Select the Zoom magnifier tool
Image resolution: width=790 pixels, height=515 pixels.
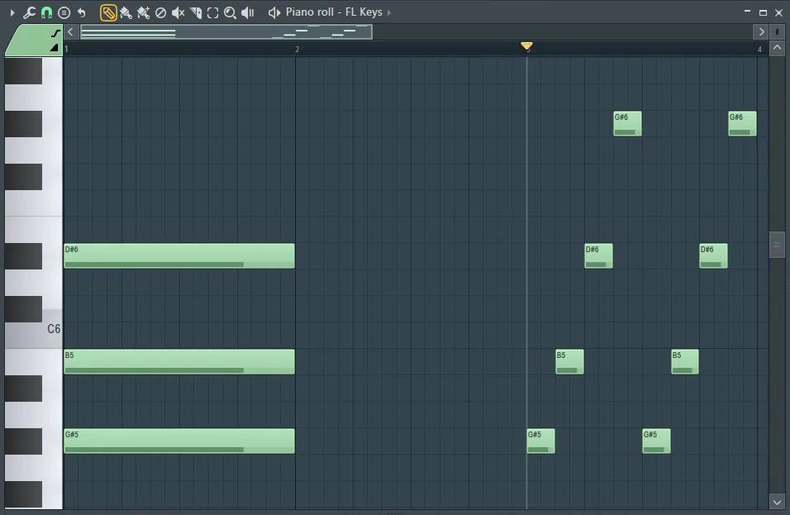click(x=230, y=12)
